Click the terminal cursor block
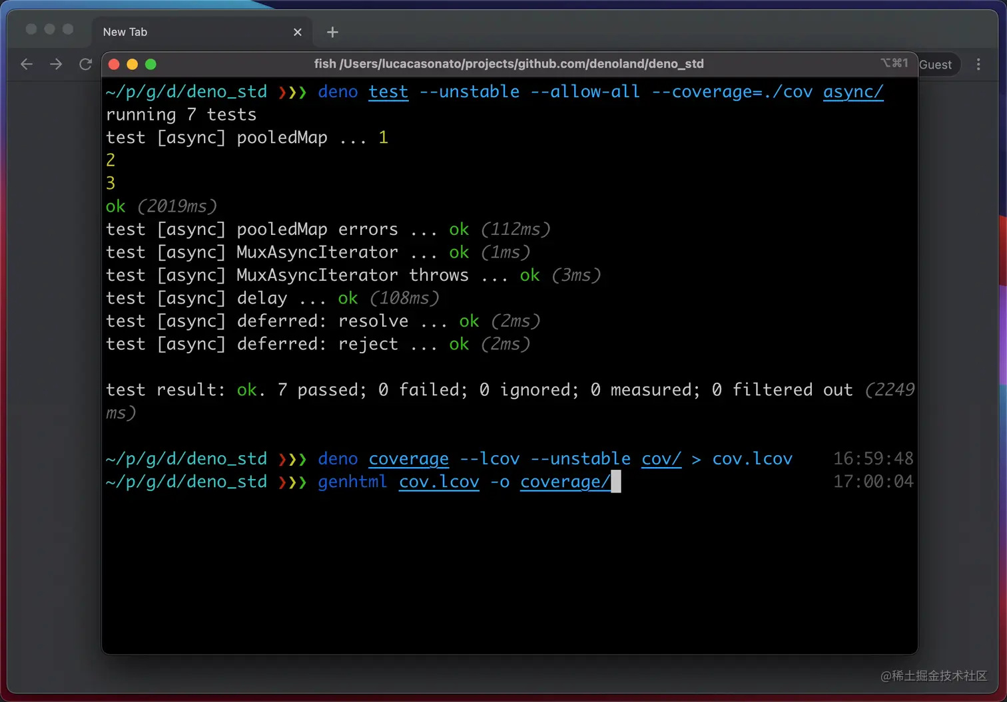 [616, 482]
